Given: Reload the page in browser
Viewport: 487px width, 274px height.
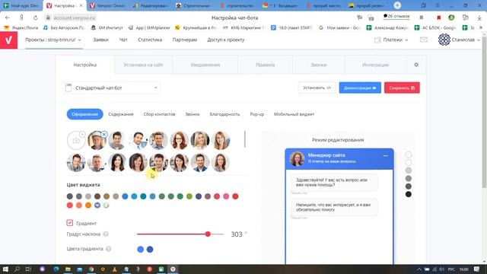Looking at the screenshot, I should pos(36,18).
